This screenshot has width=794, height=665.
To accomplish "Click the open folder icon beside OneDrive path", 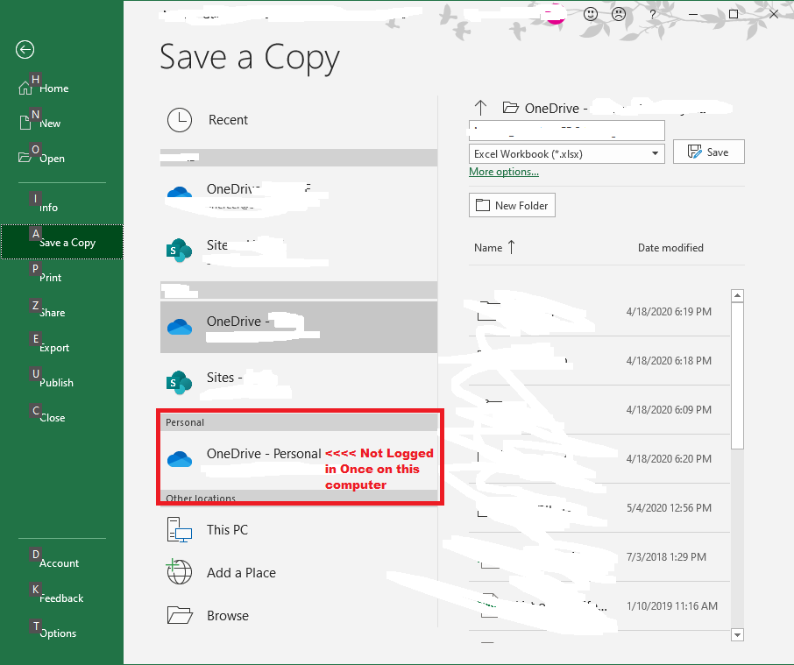I will point(510,107).
